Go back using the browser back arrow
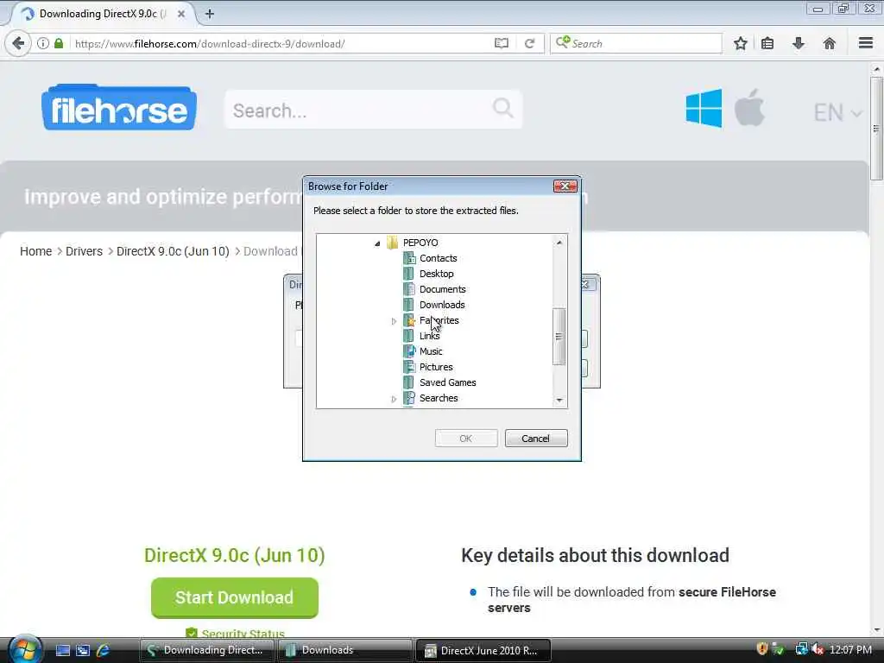This screenshot has height=663, width=884. [x=19, y=43]
